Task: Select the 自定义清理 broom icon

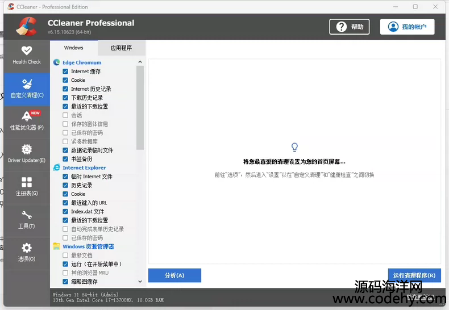Action: tap(27, 84)
